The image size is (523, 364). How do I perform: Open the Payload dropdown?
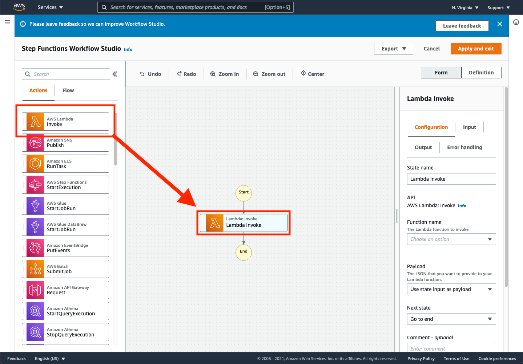451,289
